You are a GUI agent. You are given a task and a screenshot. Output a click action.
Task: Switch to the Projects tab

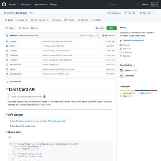click(x=69, y=20)
